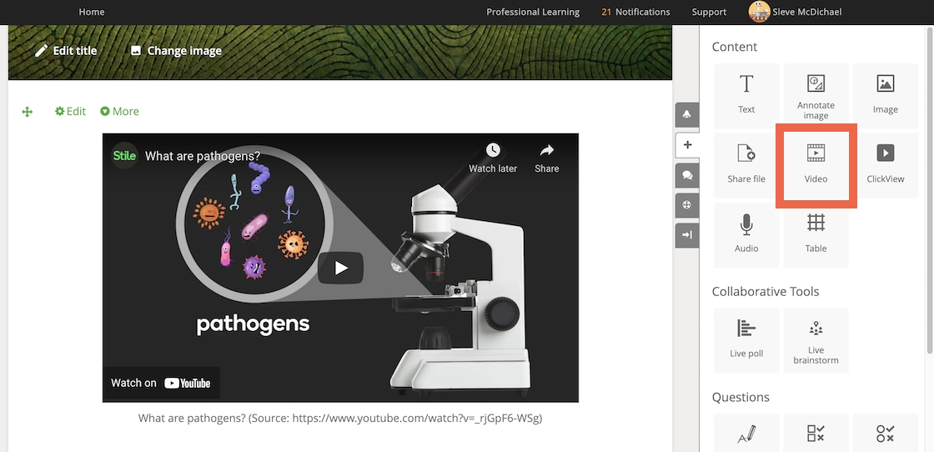This screenshot has width=934, height=452.
Task: Click the user avatar picture
Action: (x=759, y=12)
